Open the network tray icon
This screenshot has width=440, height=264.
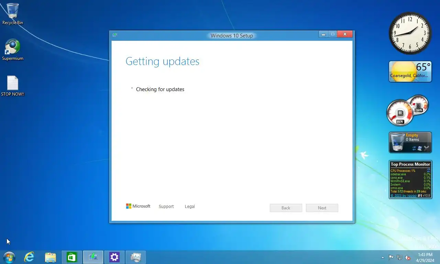[399, 257]
